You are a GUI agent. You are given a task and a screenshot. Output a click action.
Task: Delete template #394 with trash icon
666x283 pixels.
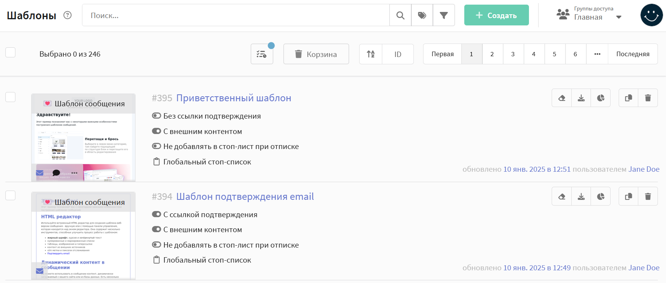(648, 196)
